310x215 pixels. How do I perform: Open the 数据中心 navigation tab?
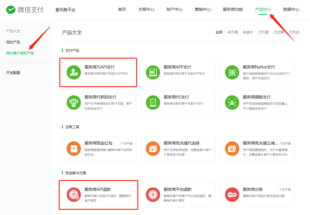coord(291,9)
